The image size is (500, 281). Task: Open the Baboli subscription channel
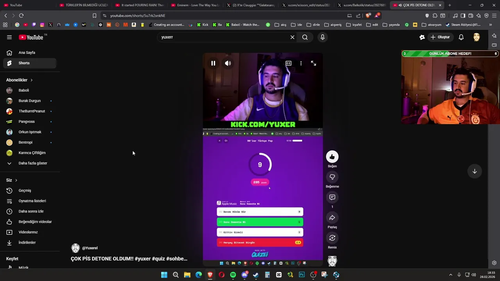pos(30,91)
